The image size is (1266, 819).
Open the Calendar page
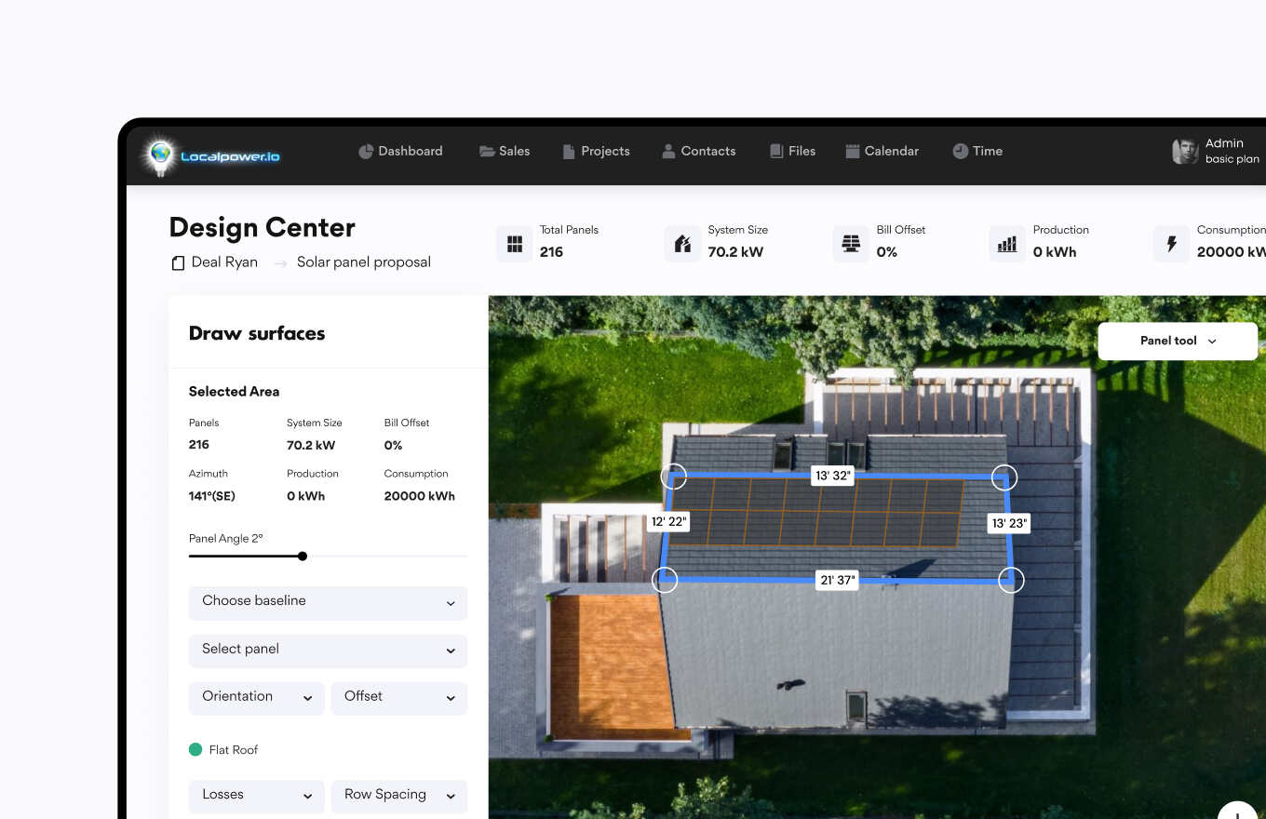[x=882, y=151]
